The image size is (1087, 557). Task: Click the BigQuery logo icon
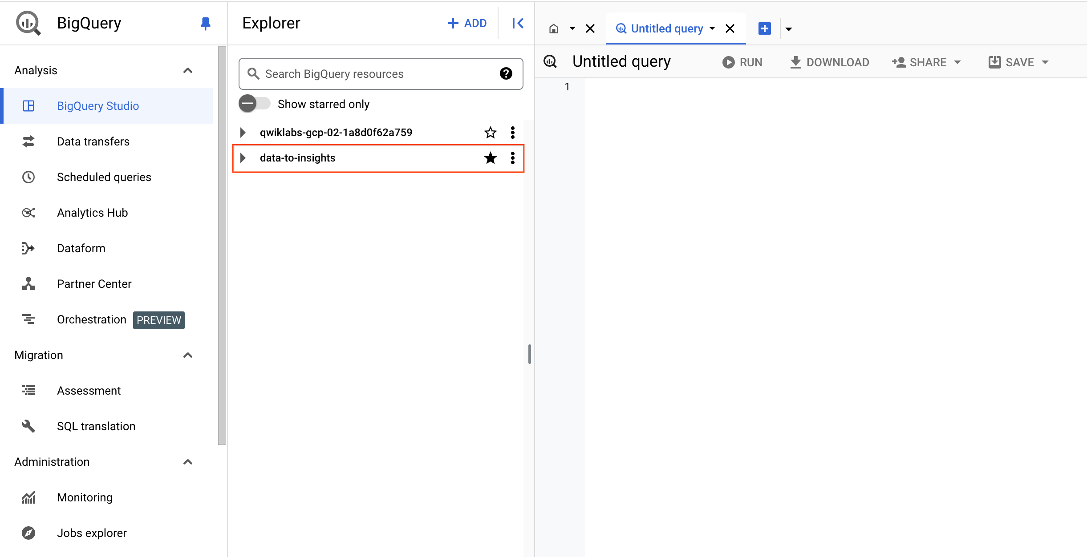pos(28,23)
